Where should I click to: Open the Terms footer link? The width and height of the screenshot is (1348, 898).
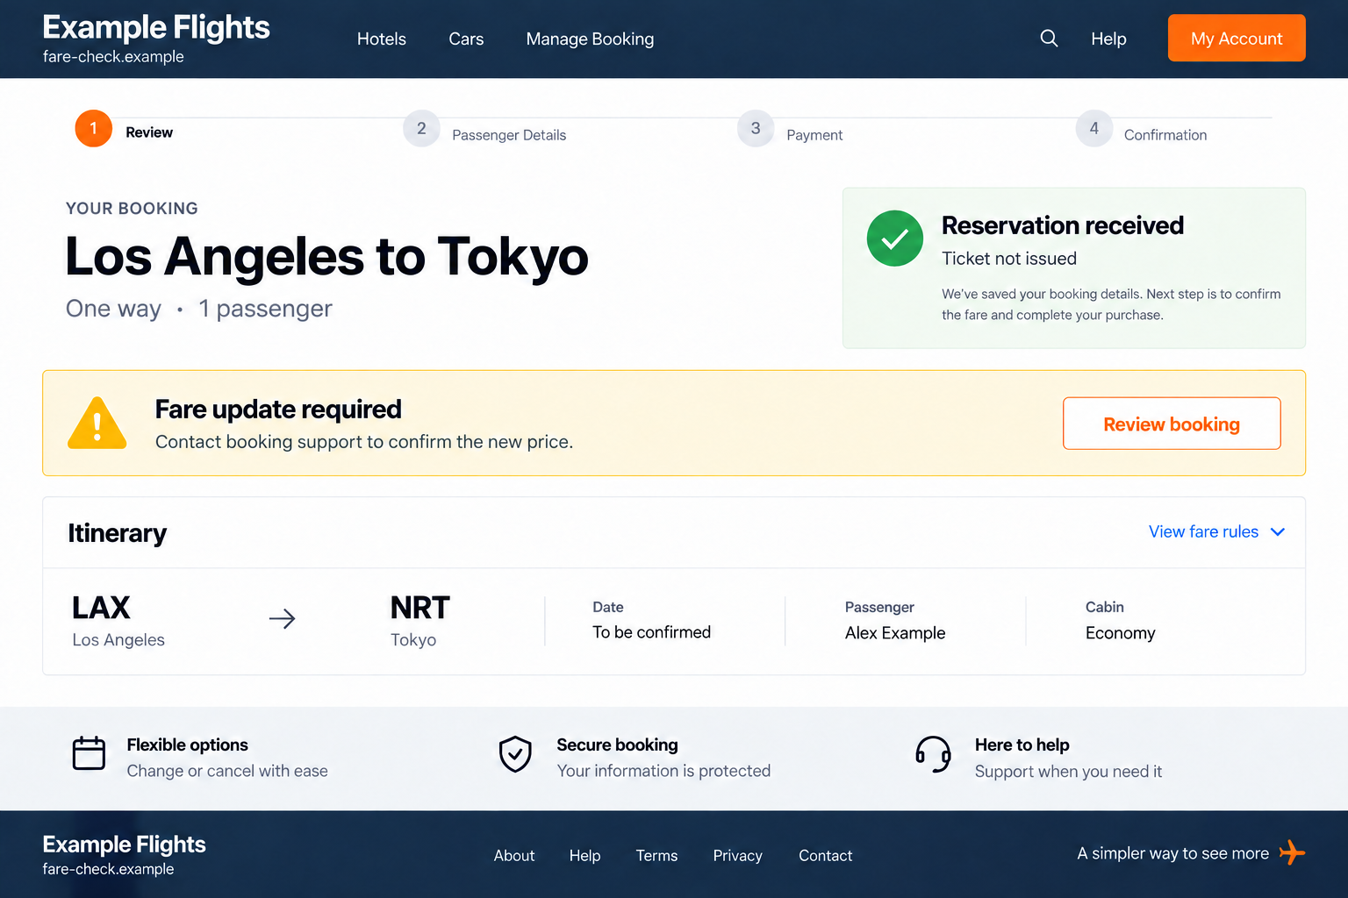656,856
